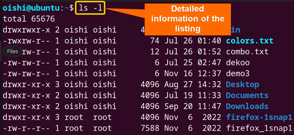Click the drwxr-xr-x permissions of Documents row
Screen dimensions: 294x135
[26, 96]
